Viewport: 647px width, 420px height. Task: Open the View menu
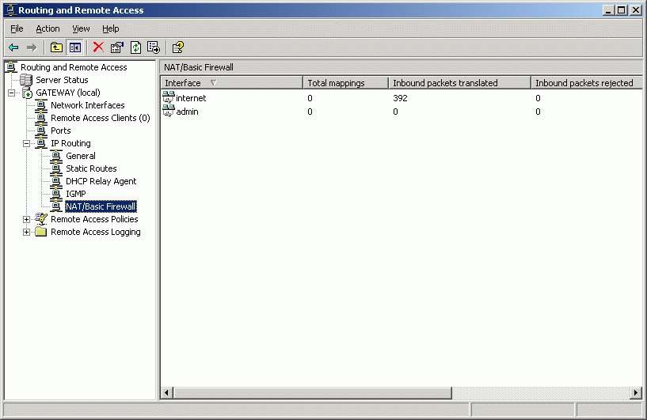pos(81,28)
